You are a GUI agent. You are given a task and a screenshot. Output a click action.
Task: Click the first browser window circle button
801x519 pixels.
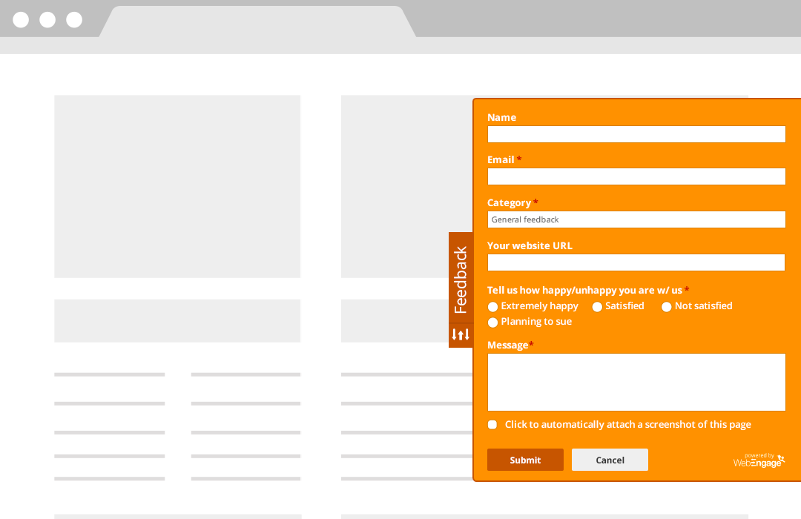(21, 19)
